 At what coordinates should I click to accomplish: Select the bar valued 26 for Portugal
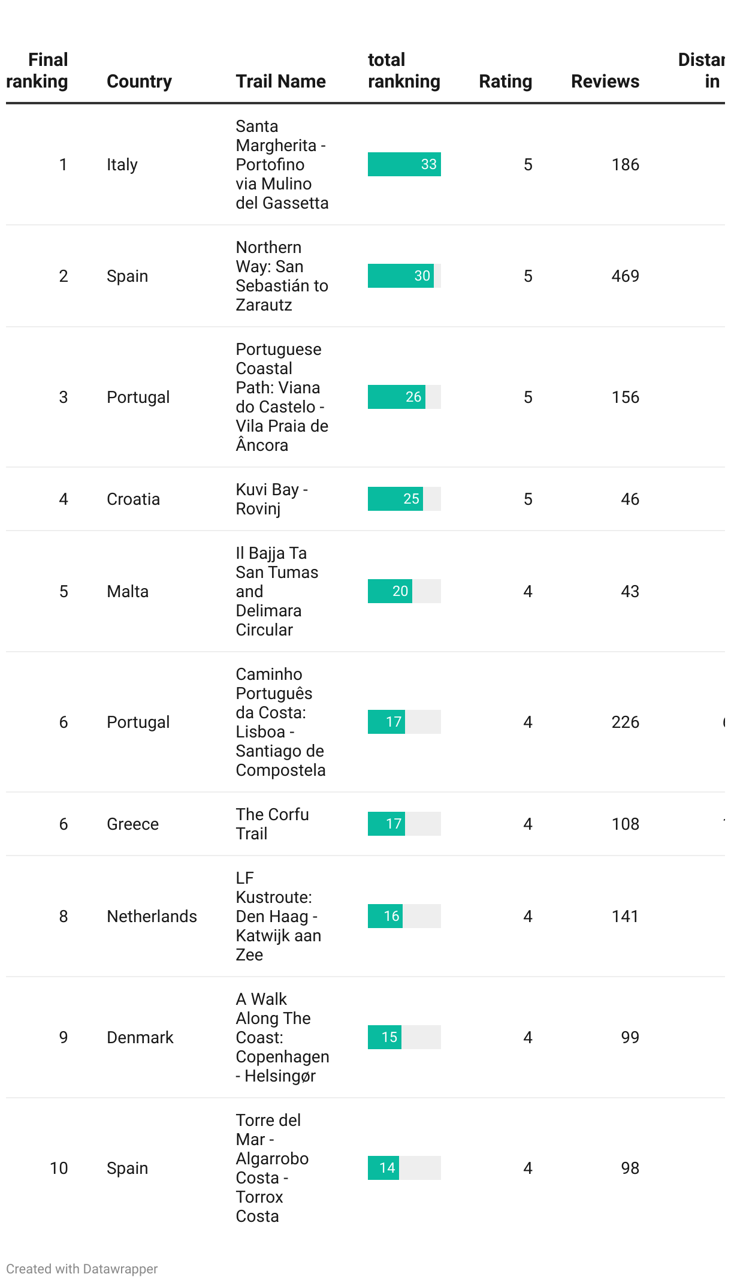click(396, 397)
